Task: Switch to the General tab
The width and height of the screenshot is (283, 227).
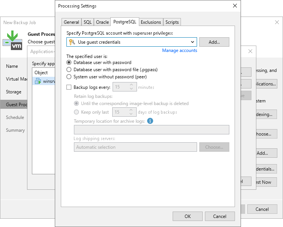Action: (x=71, y=22)
